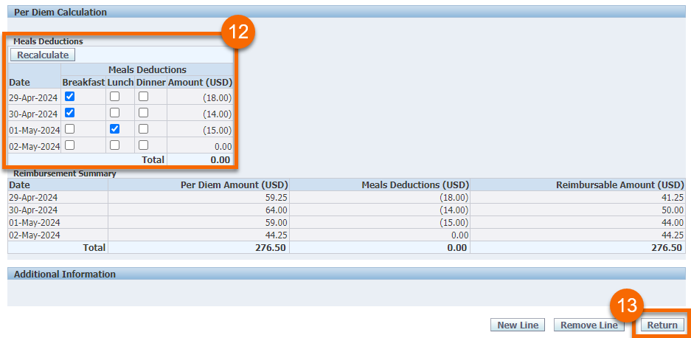Check Breakfast for 01-May-2024
The image size is (691, 338).
point(70,129)
